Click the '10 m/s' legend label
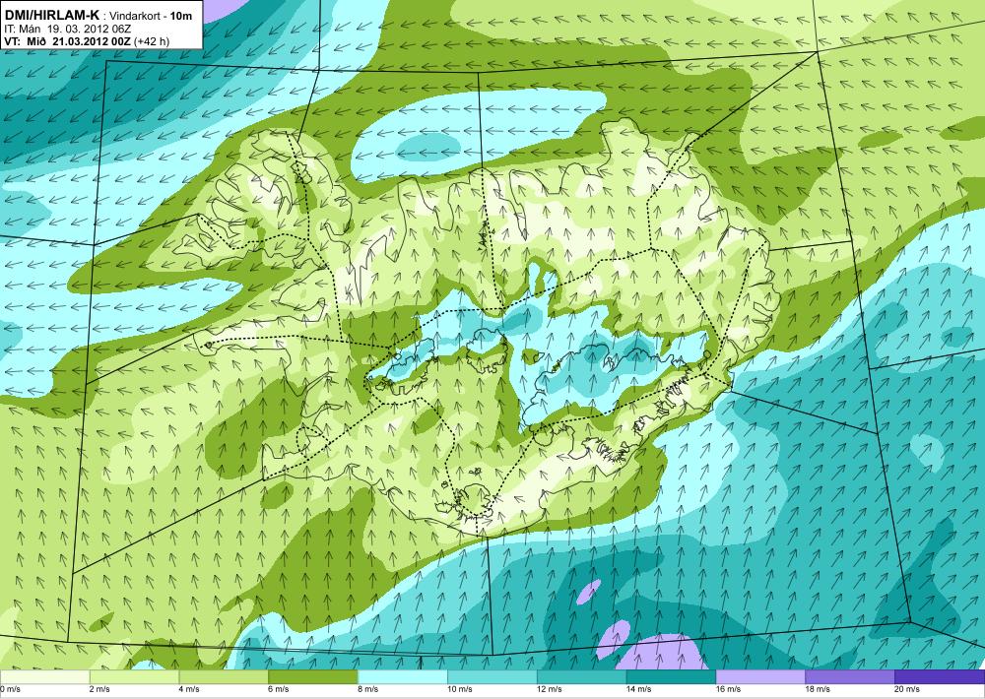985x699 pixels. coord(460,689)
